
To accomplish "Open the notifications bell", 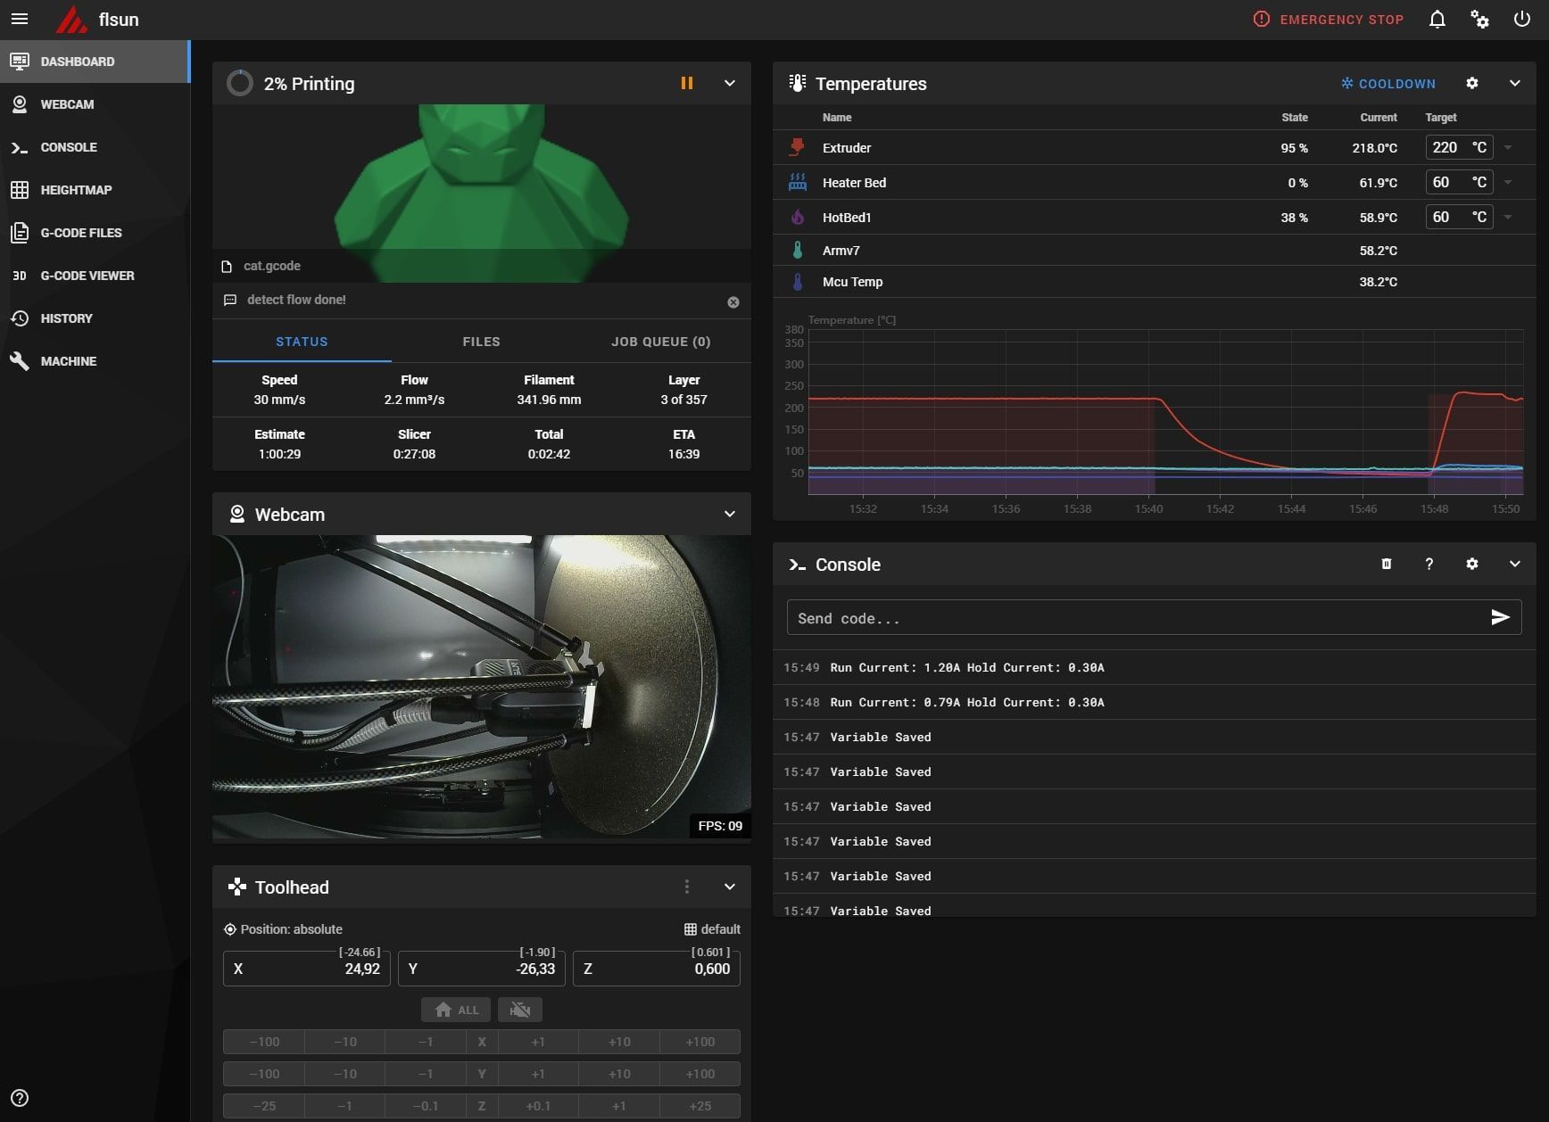I will [x=1437, y=20].
